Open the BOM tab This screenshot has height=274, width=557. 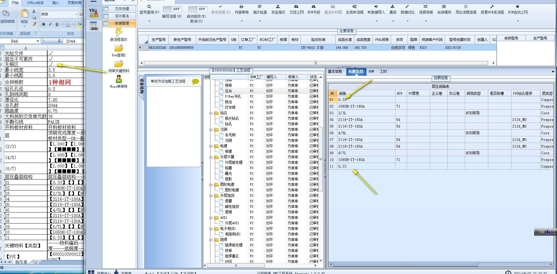371,71
